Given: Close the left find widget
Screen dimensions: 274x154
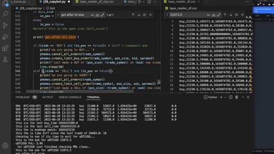Looking at the screenshot, I should click(150, 15).
